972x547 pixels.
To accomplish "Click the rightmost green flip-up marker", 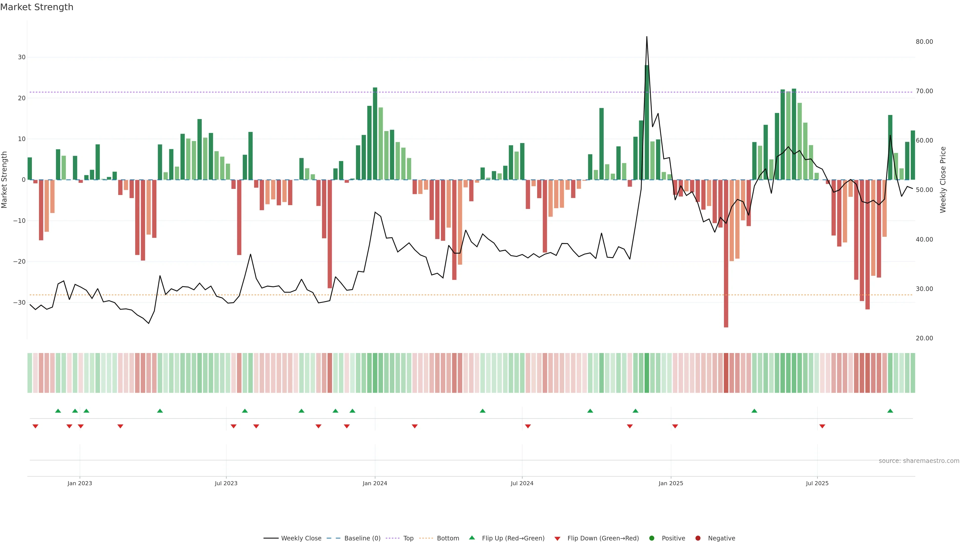I will pyautogui.click(x=890, y=411).
